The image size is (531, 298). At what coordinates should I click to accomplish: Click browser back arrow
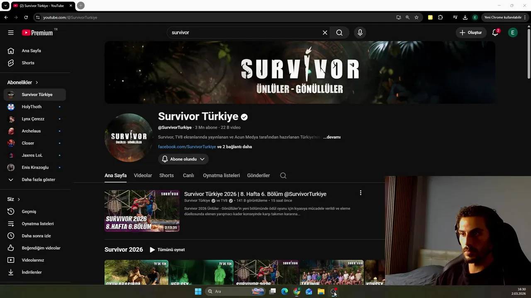[6, 17]
